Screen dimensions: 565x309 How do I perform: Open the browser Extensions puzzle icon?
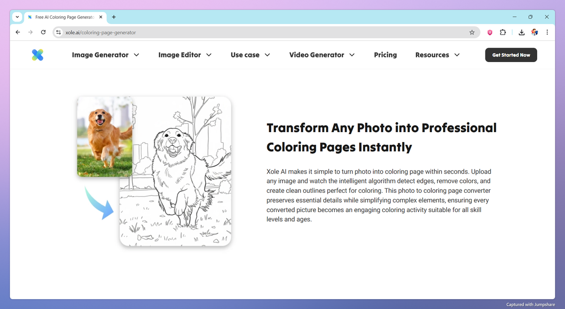pos(502,32)
